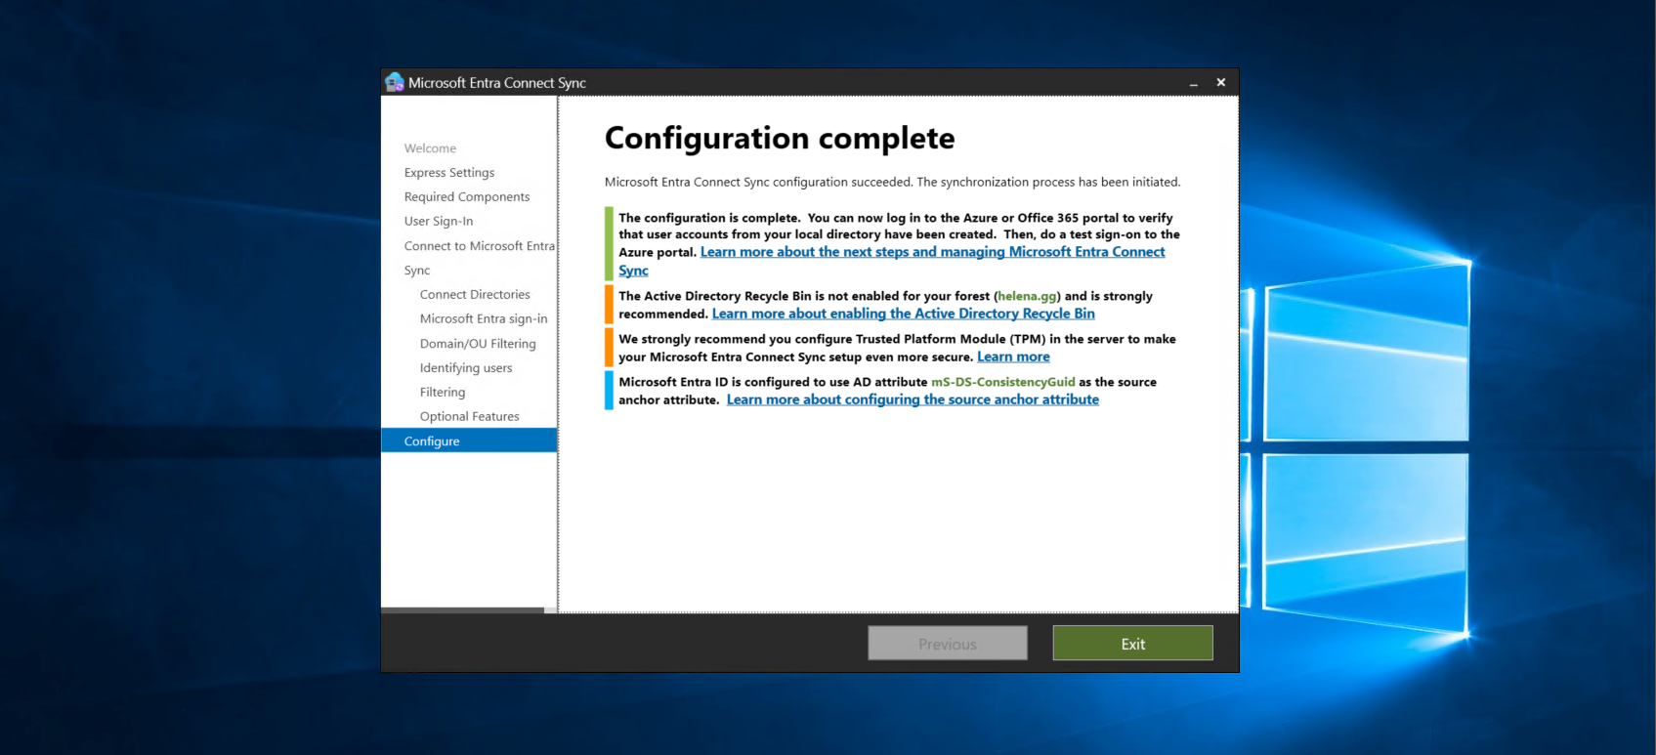This screenshot has height=755, width=1656.
Task: Open Connect to Microsoft Entra step
Action: click(x=479, y=246)
